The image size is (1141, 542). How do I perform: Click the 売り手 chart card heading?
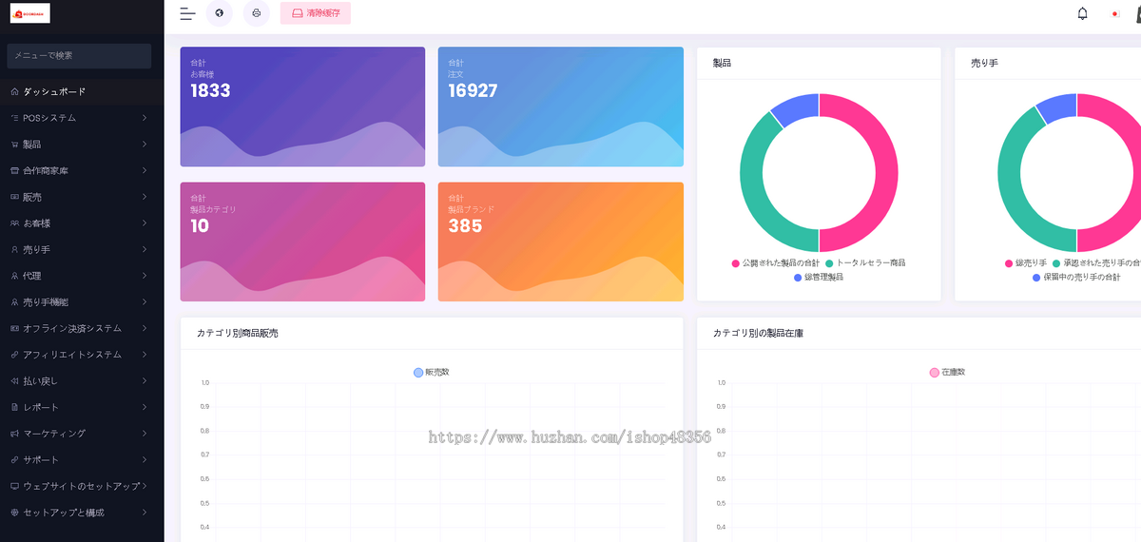click(984, 63)
